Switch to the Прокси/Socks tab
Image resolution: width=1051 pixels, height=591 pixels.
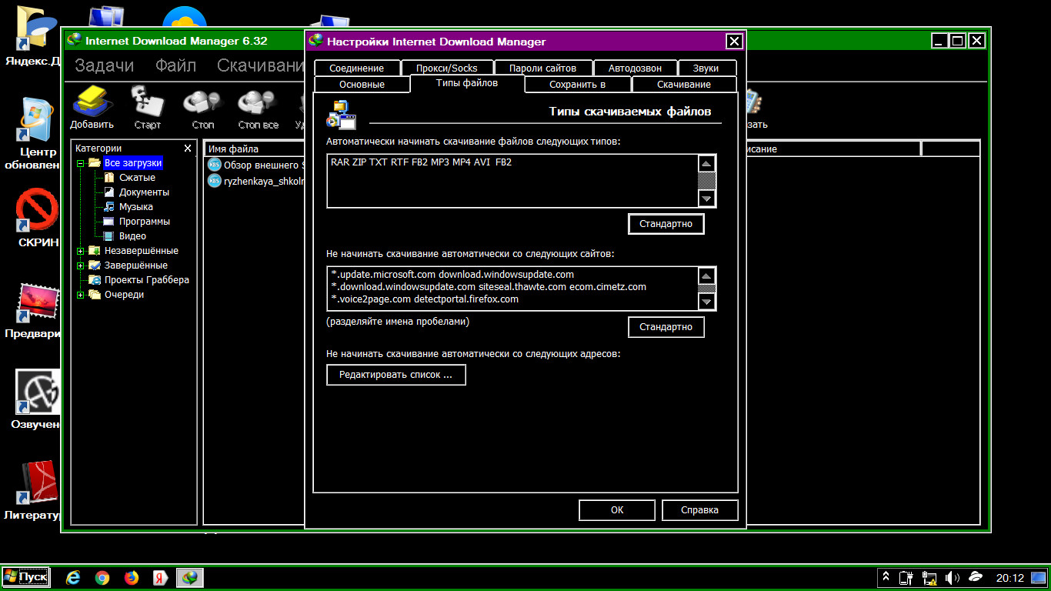point(447,68)
